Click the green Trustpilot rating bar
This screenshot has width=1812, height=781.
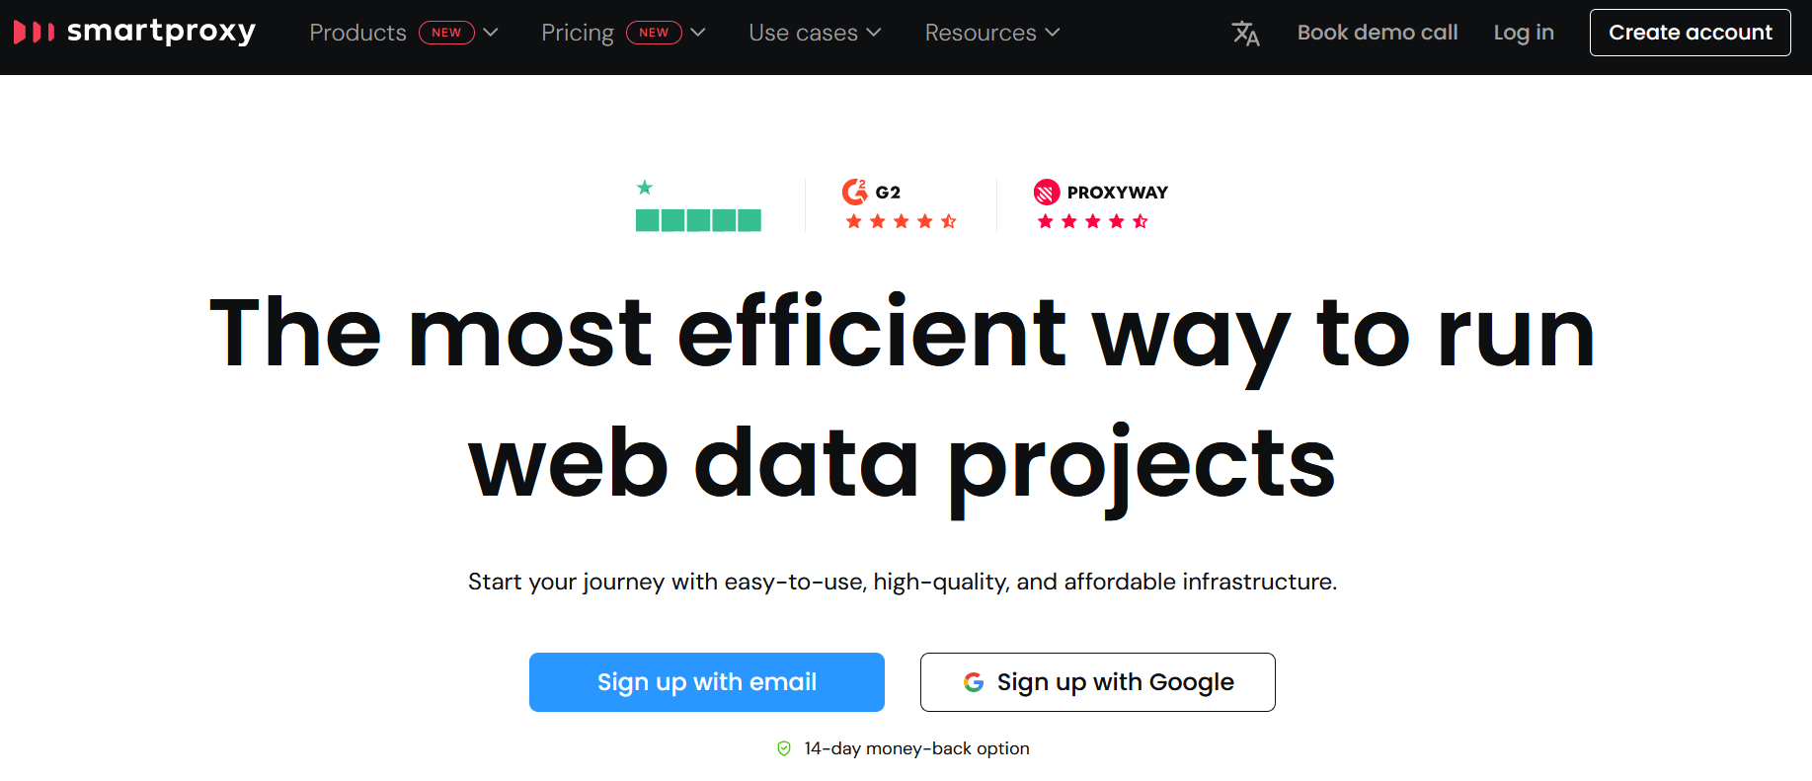coord(698,220)
